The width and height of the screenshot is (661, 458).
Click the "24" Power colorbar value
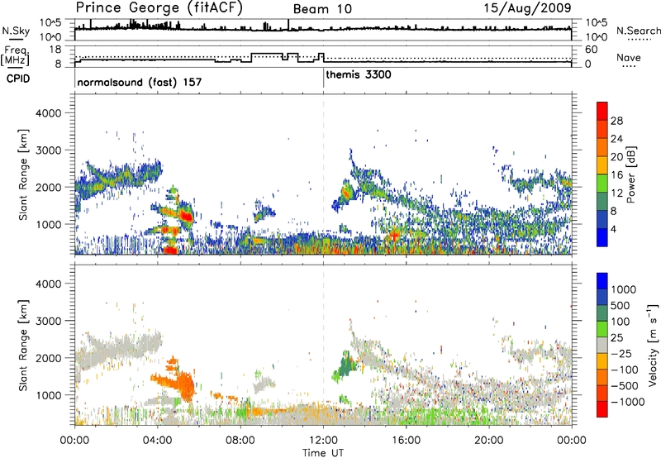616,139
